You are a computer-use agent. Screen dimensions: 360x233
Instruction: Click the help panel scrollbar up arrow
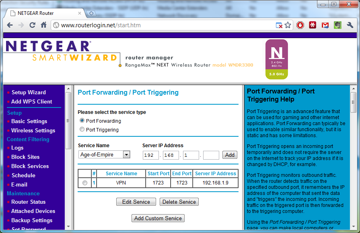tap(354, 89)
